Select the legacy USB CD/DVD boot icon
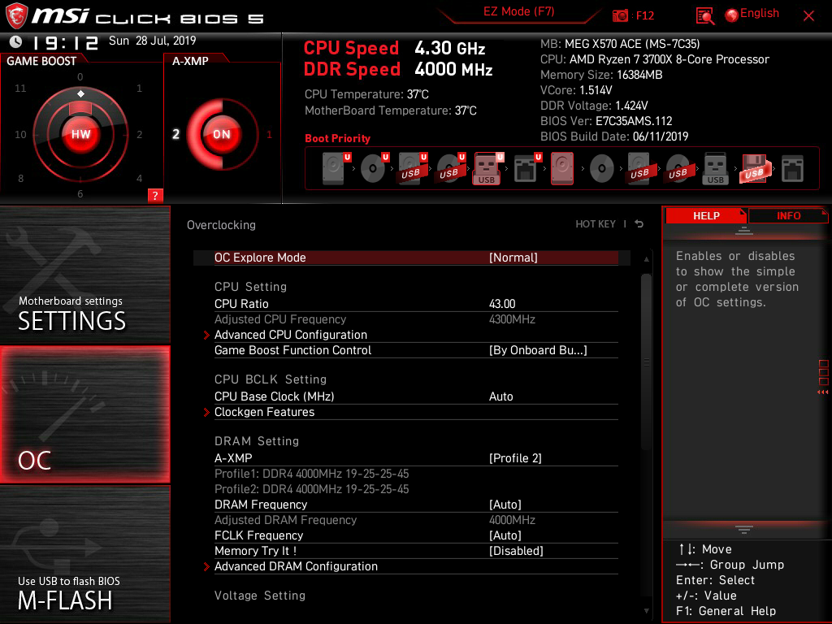The image size is (832, 624). pyautogui.click(x=678, y=169)
